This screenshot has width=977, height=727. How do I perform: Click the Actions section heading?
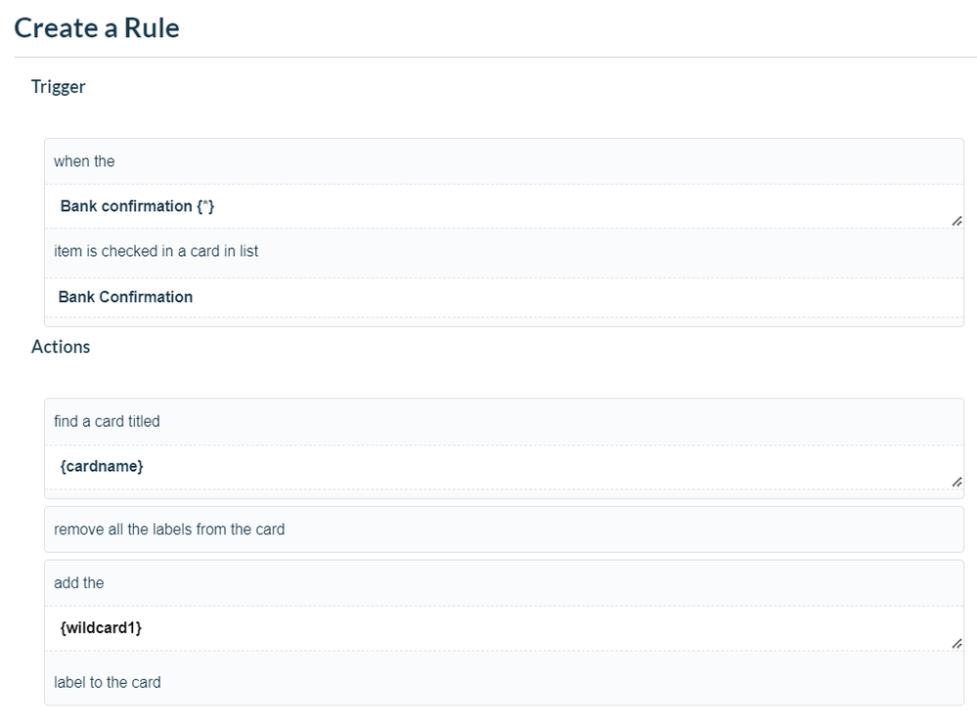[x=61, y=347]
